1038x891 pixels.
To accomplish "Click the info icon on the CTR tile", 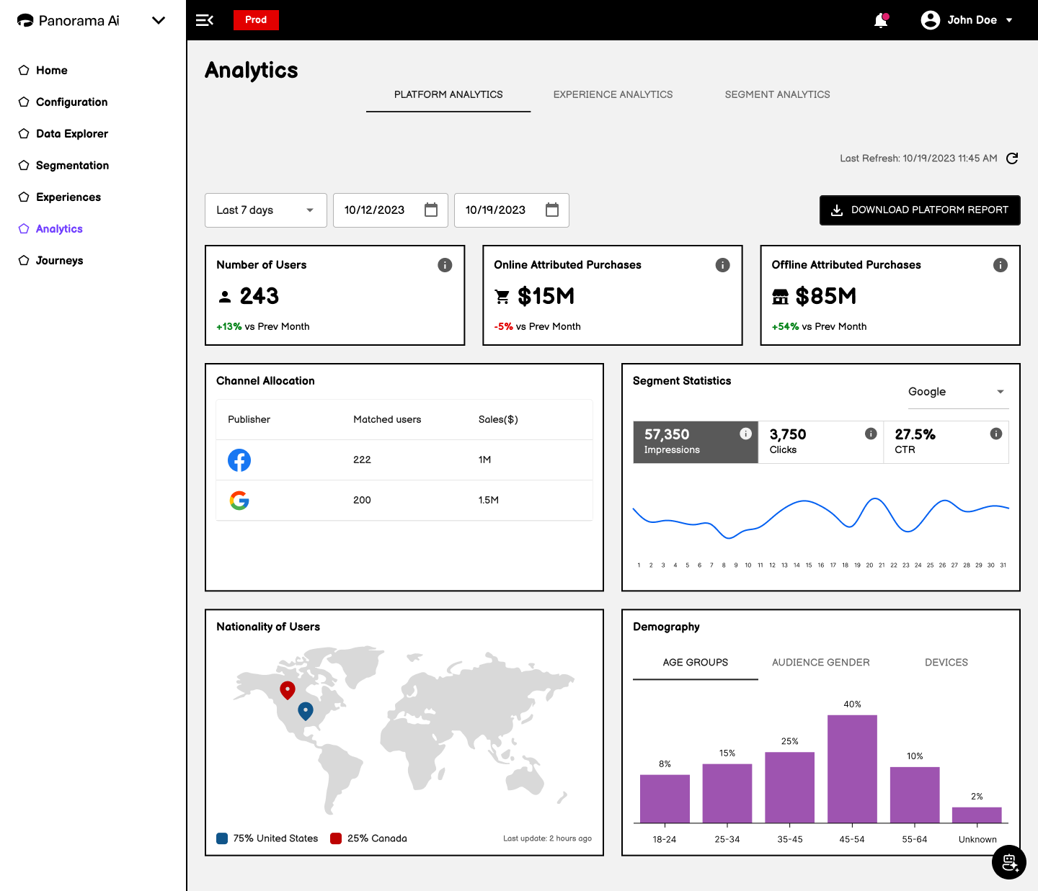I will tap(996, 434).
